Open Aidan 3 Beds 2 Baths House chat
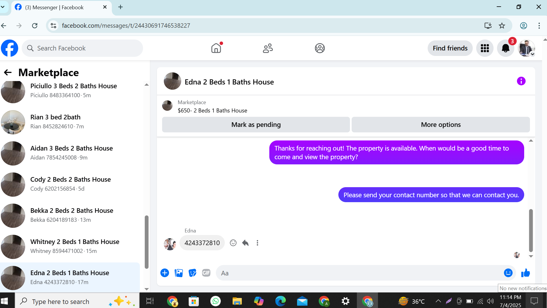 click(70, 153)
